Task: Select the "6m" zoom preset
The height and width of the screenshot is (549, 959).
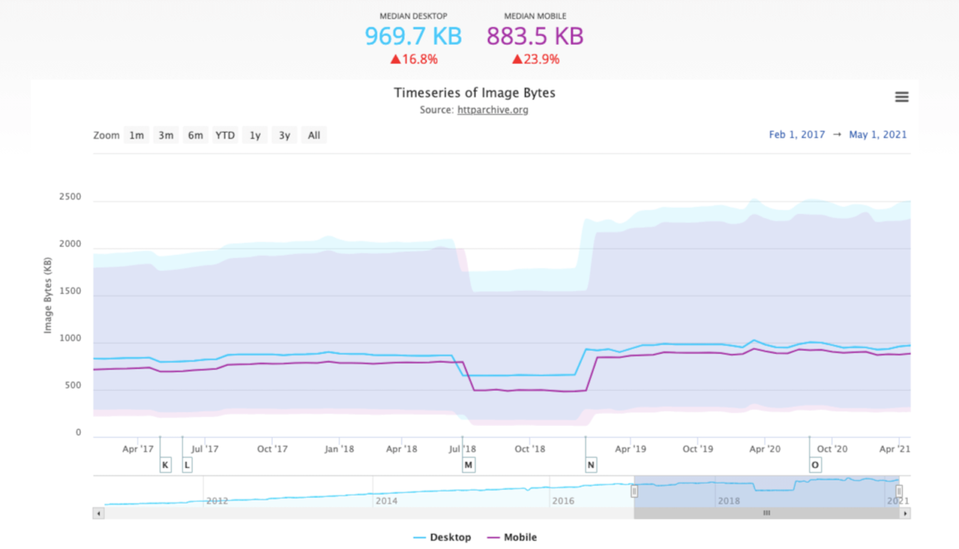Action: (x=195, y=135)
